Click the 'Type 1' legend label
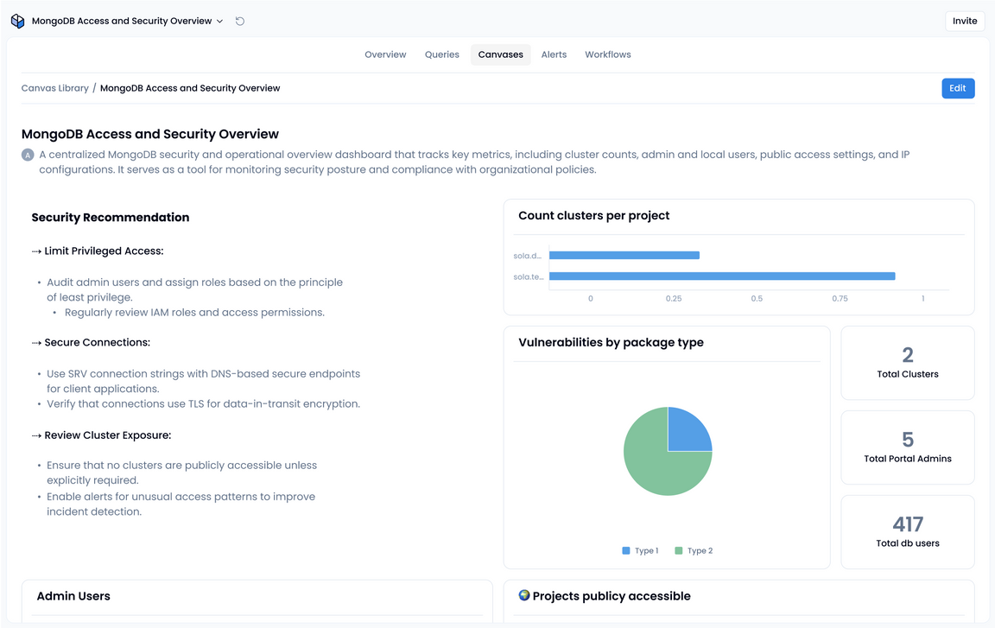 click(647, 550)
